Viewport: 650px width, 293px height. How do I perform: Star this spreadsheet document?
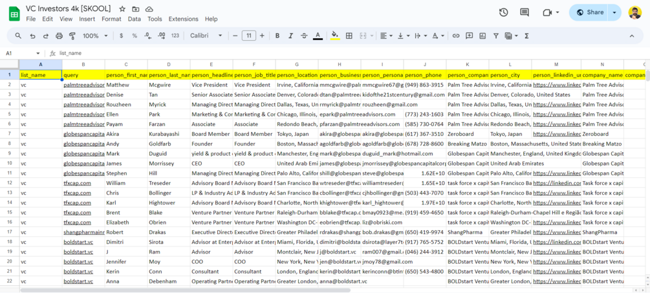122,9
